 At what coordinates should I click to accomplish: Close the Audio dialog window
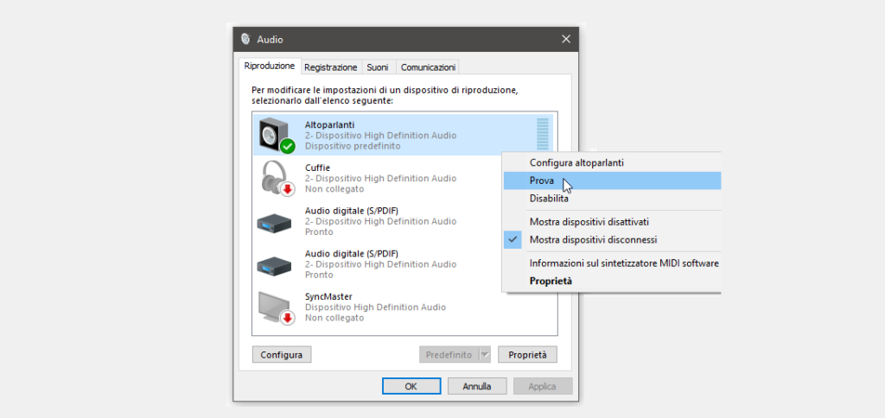(566, 40)
